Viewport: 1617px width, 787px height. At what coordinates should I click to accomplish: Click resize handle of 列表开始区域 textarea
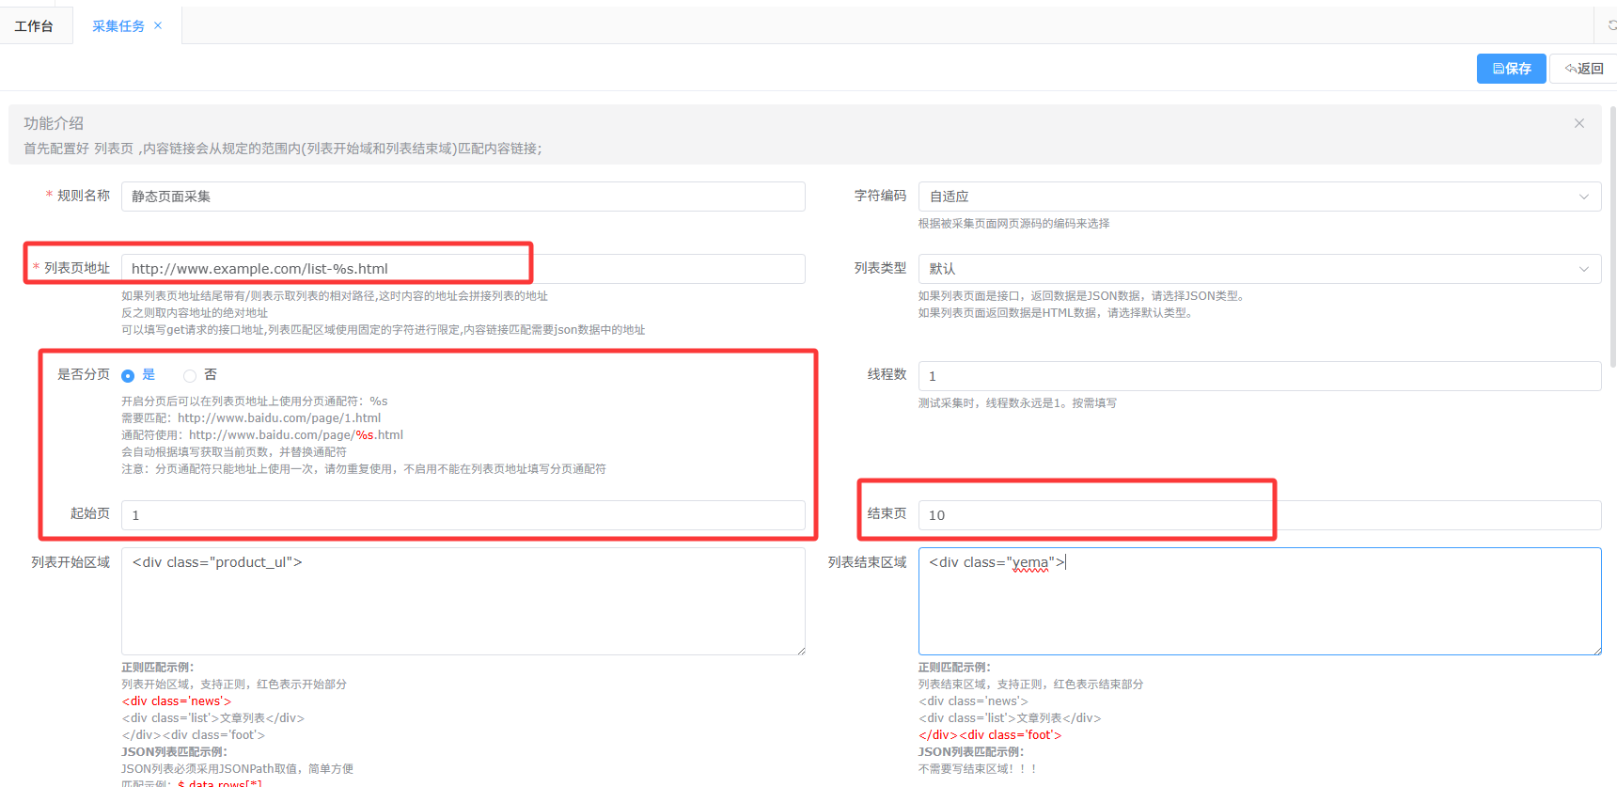[801, 651]
